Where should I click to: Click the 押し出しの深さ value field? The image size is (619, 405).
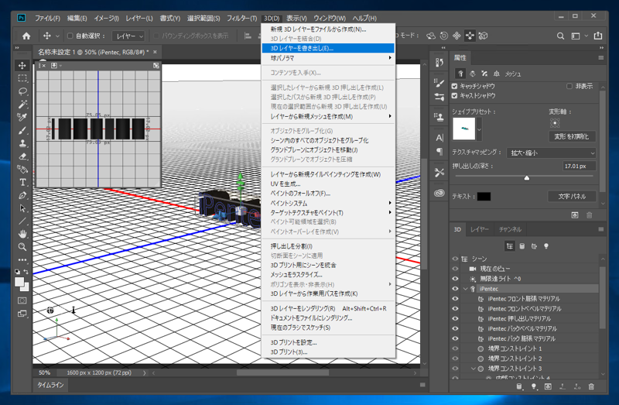coord(579,166)
